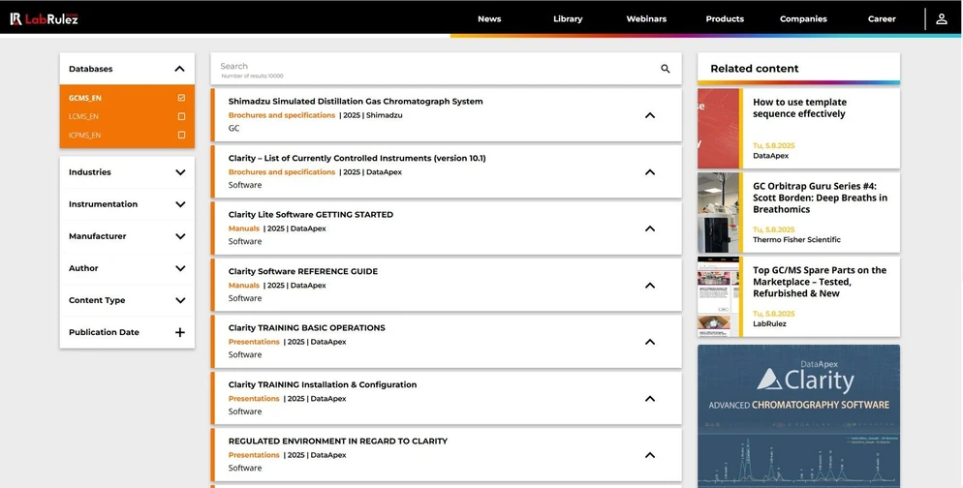
Task: Collapse the Databases filter section
Action: (x=179, y=69)
